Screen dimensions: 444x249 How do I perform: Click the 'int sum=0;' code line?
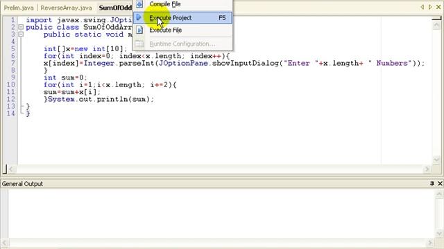tap(65, 77)
